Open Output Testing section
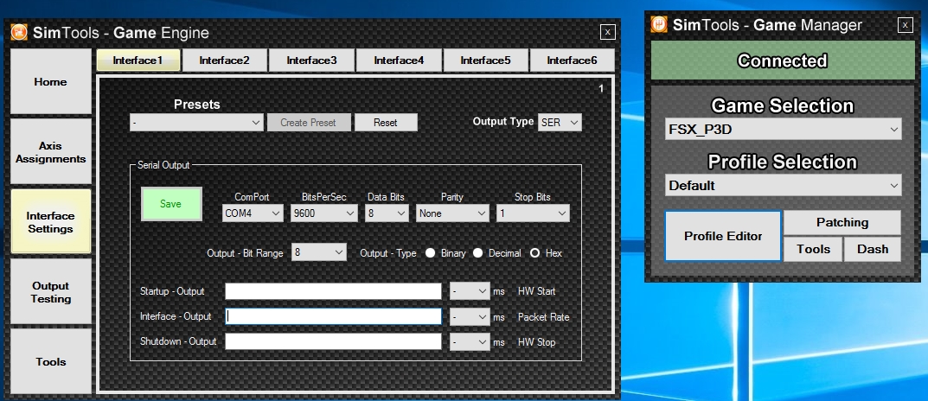The image size is (928, 401). (51, 291)
